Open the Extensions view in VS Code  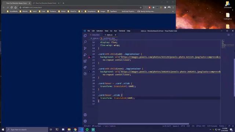point(85,61)
